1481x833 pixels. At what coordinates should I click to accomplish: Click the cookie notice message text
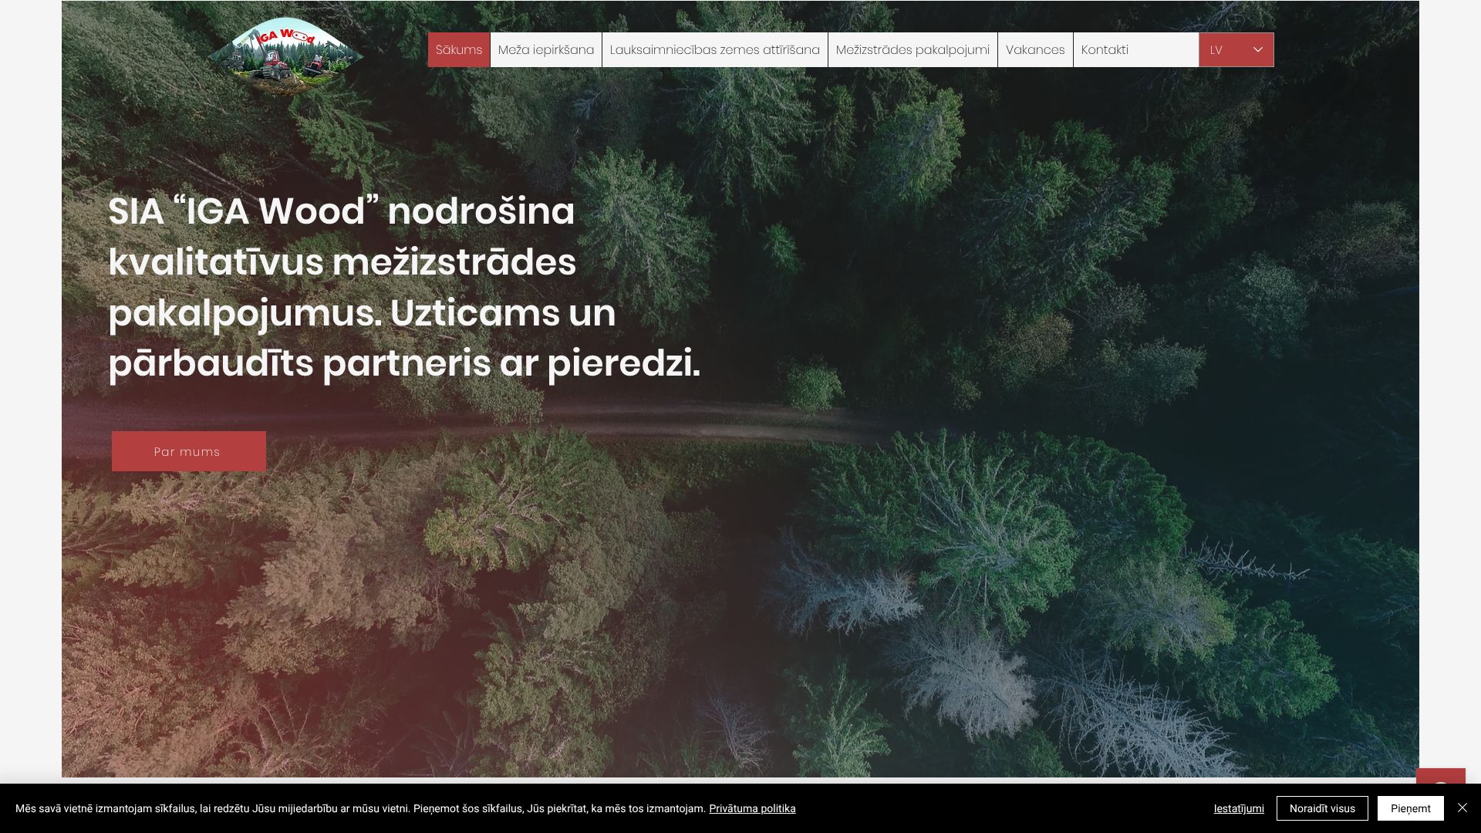[x=360, y=808]
